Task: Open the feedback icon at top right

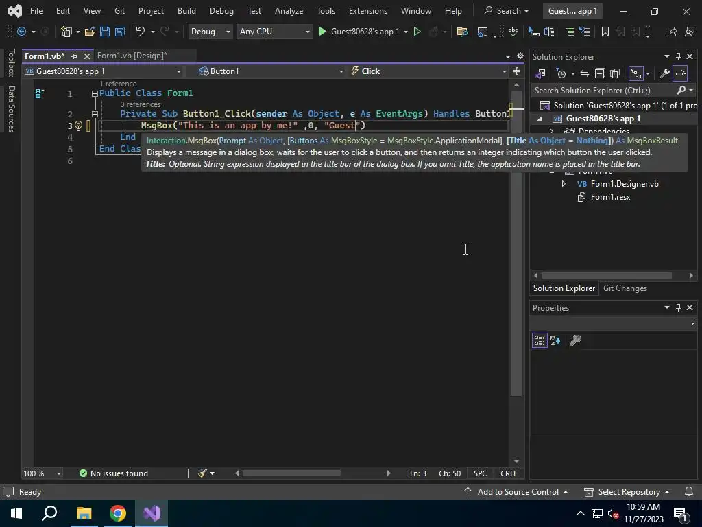Action: (x=690, y=32)
